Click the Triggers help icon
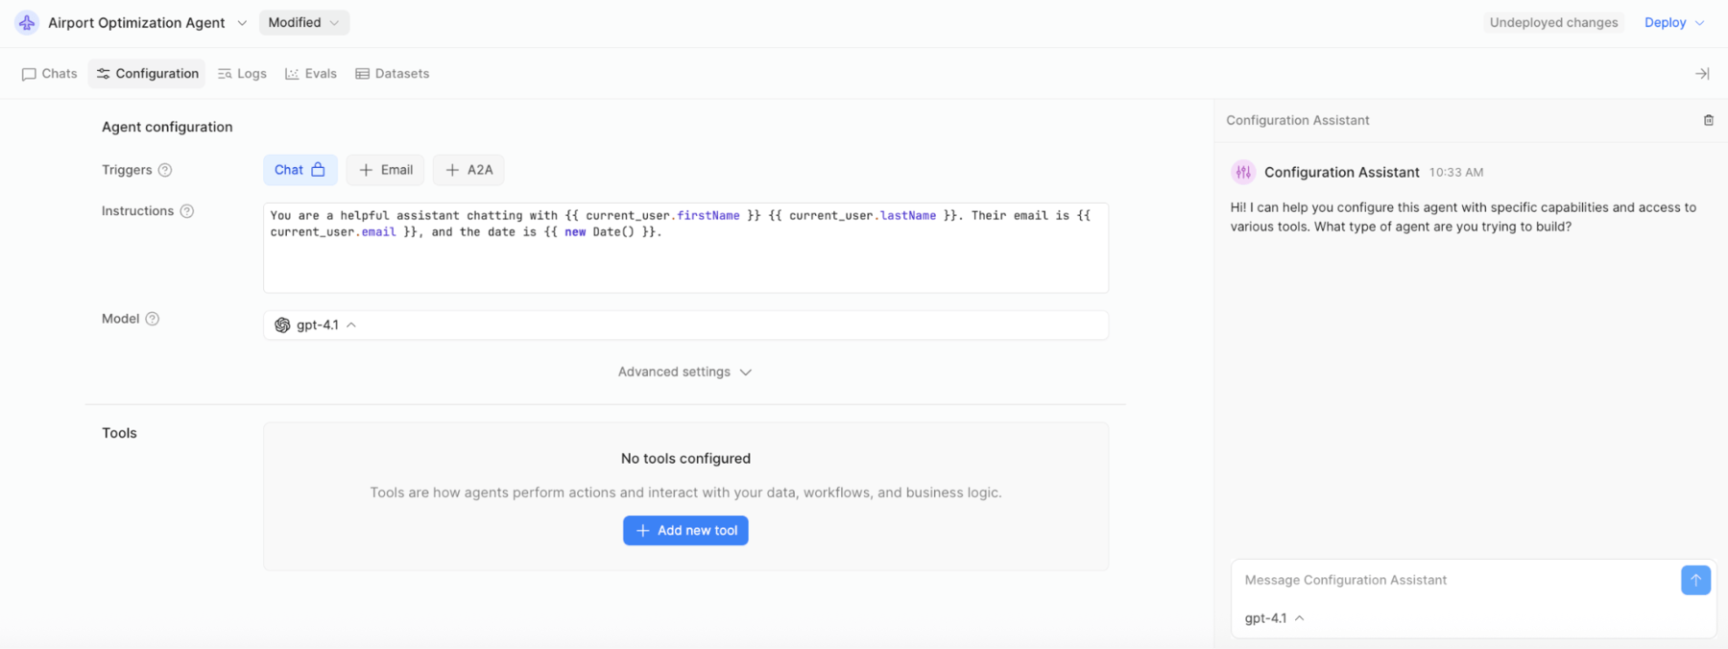The width and height of the screenshot is (1728, 649). tap(165, 170)
